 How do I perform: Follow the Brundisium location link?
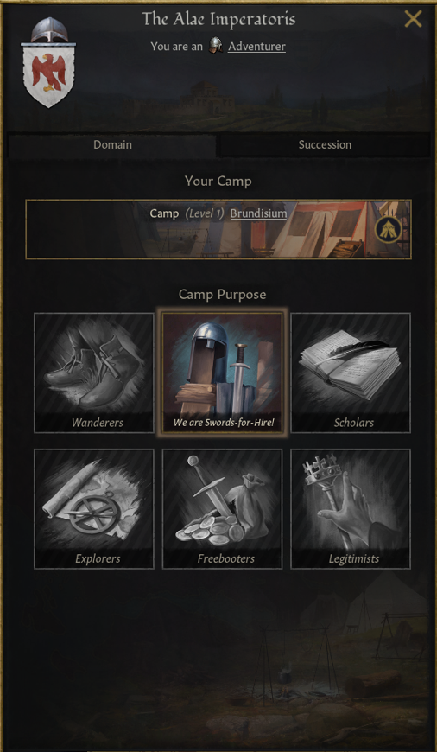tap(258, 213)
